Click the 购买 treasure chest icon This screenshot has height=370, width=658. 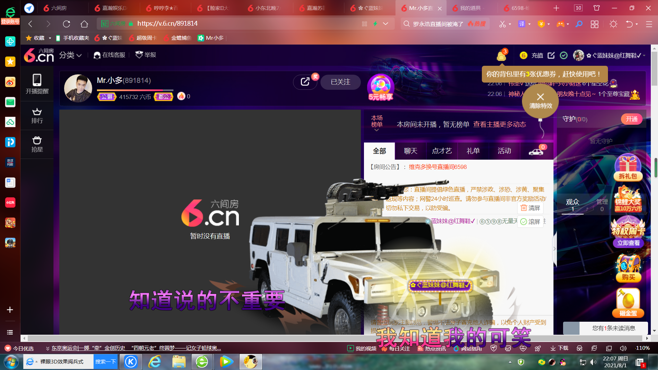[628, 268]
